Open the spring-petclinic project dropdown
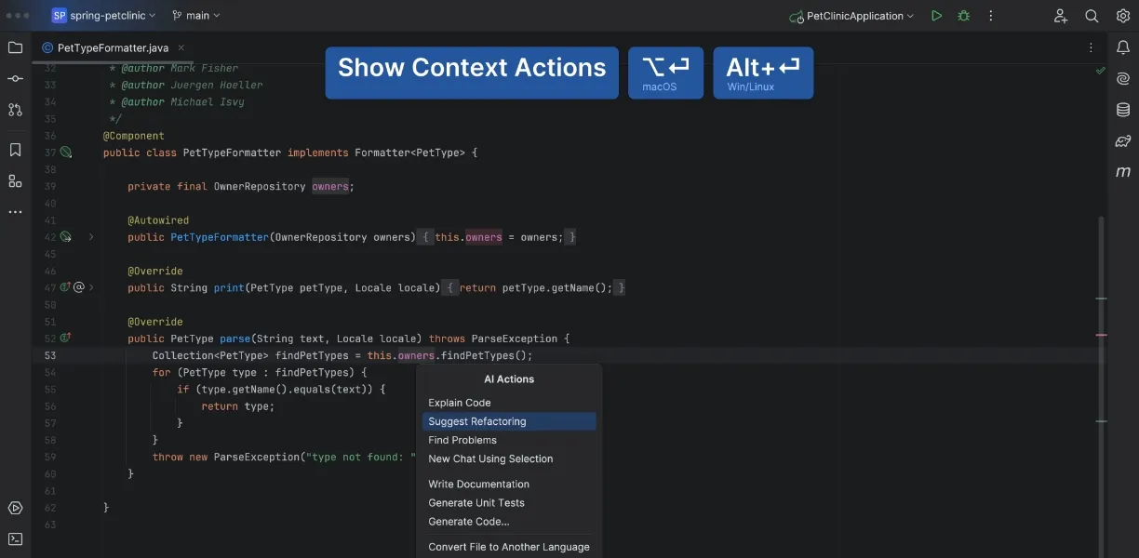The image size is (1139, 558). [104, 16]
